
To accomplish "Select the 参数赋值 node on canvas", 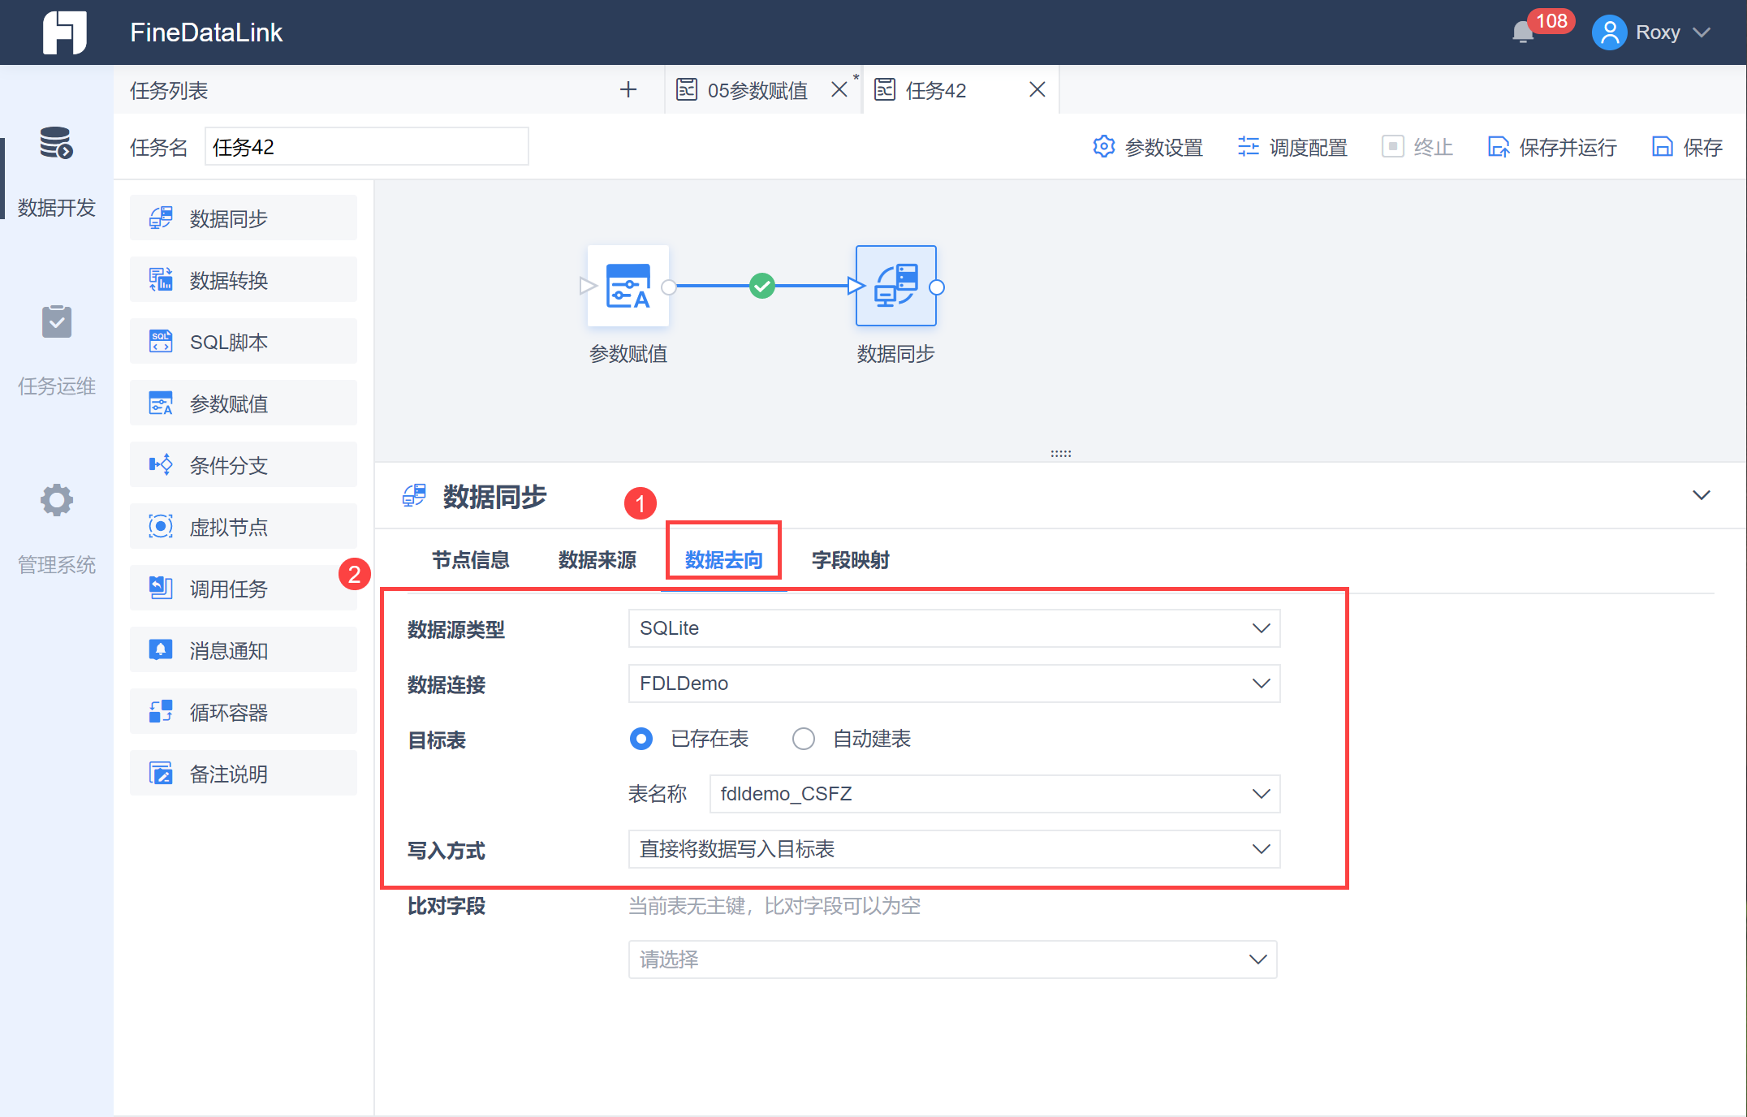I will click(x=628, y=287).
